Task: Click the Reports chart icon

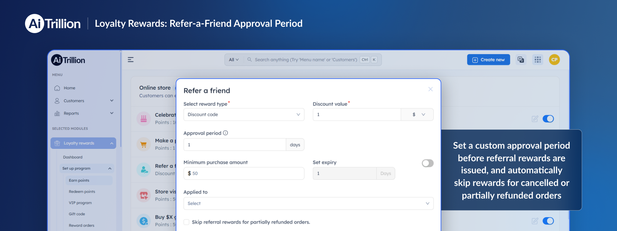Action: point(57,113)
